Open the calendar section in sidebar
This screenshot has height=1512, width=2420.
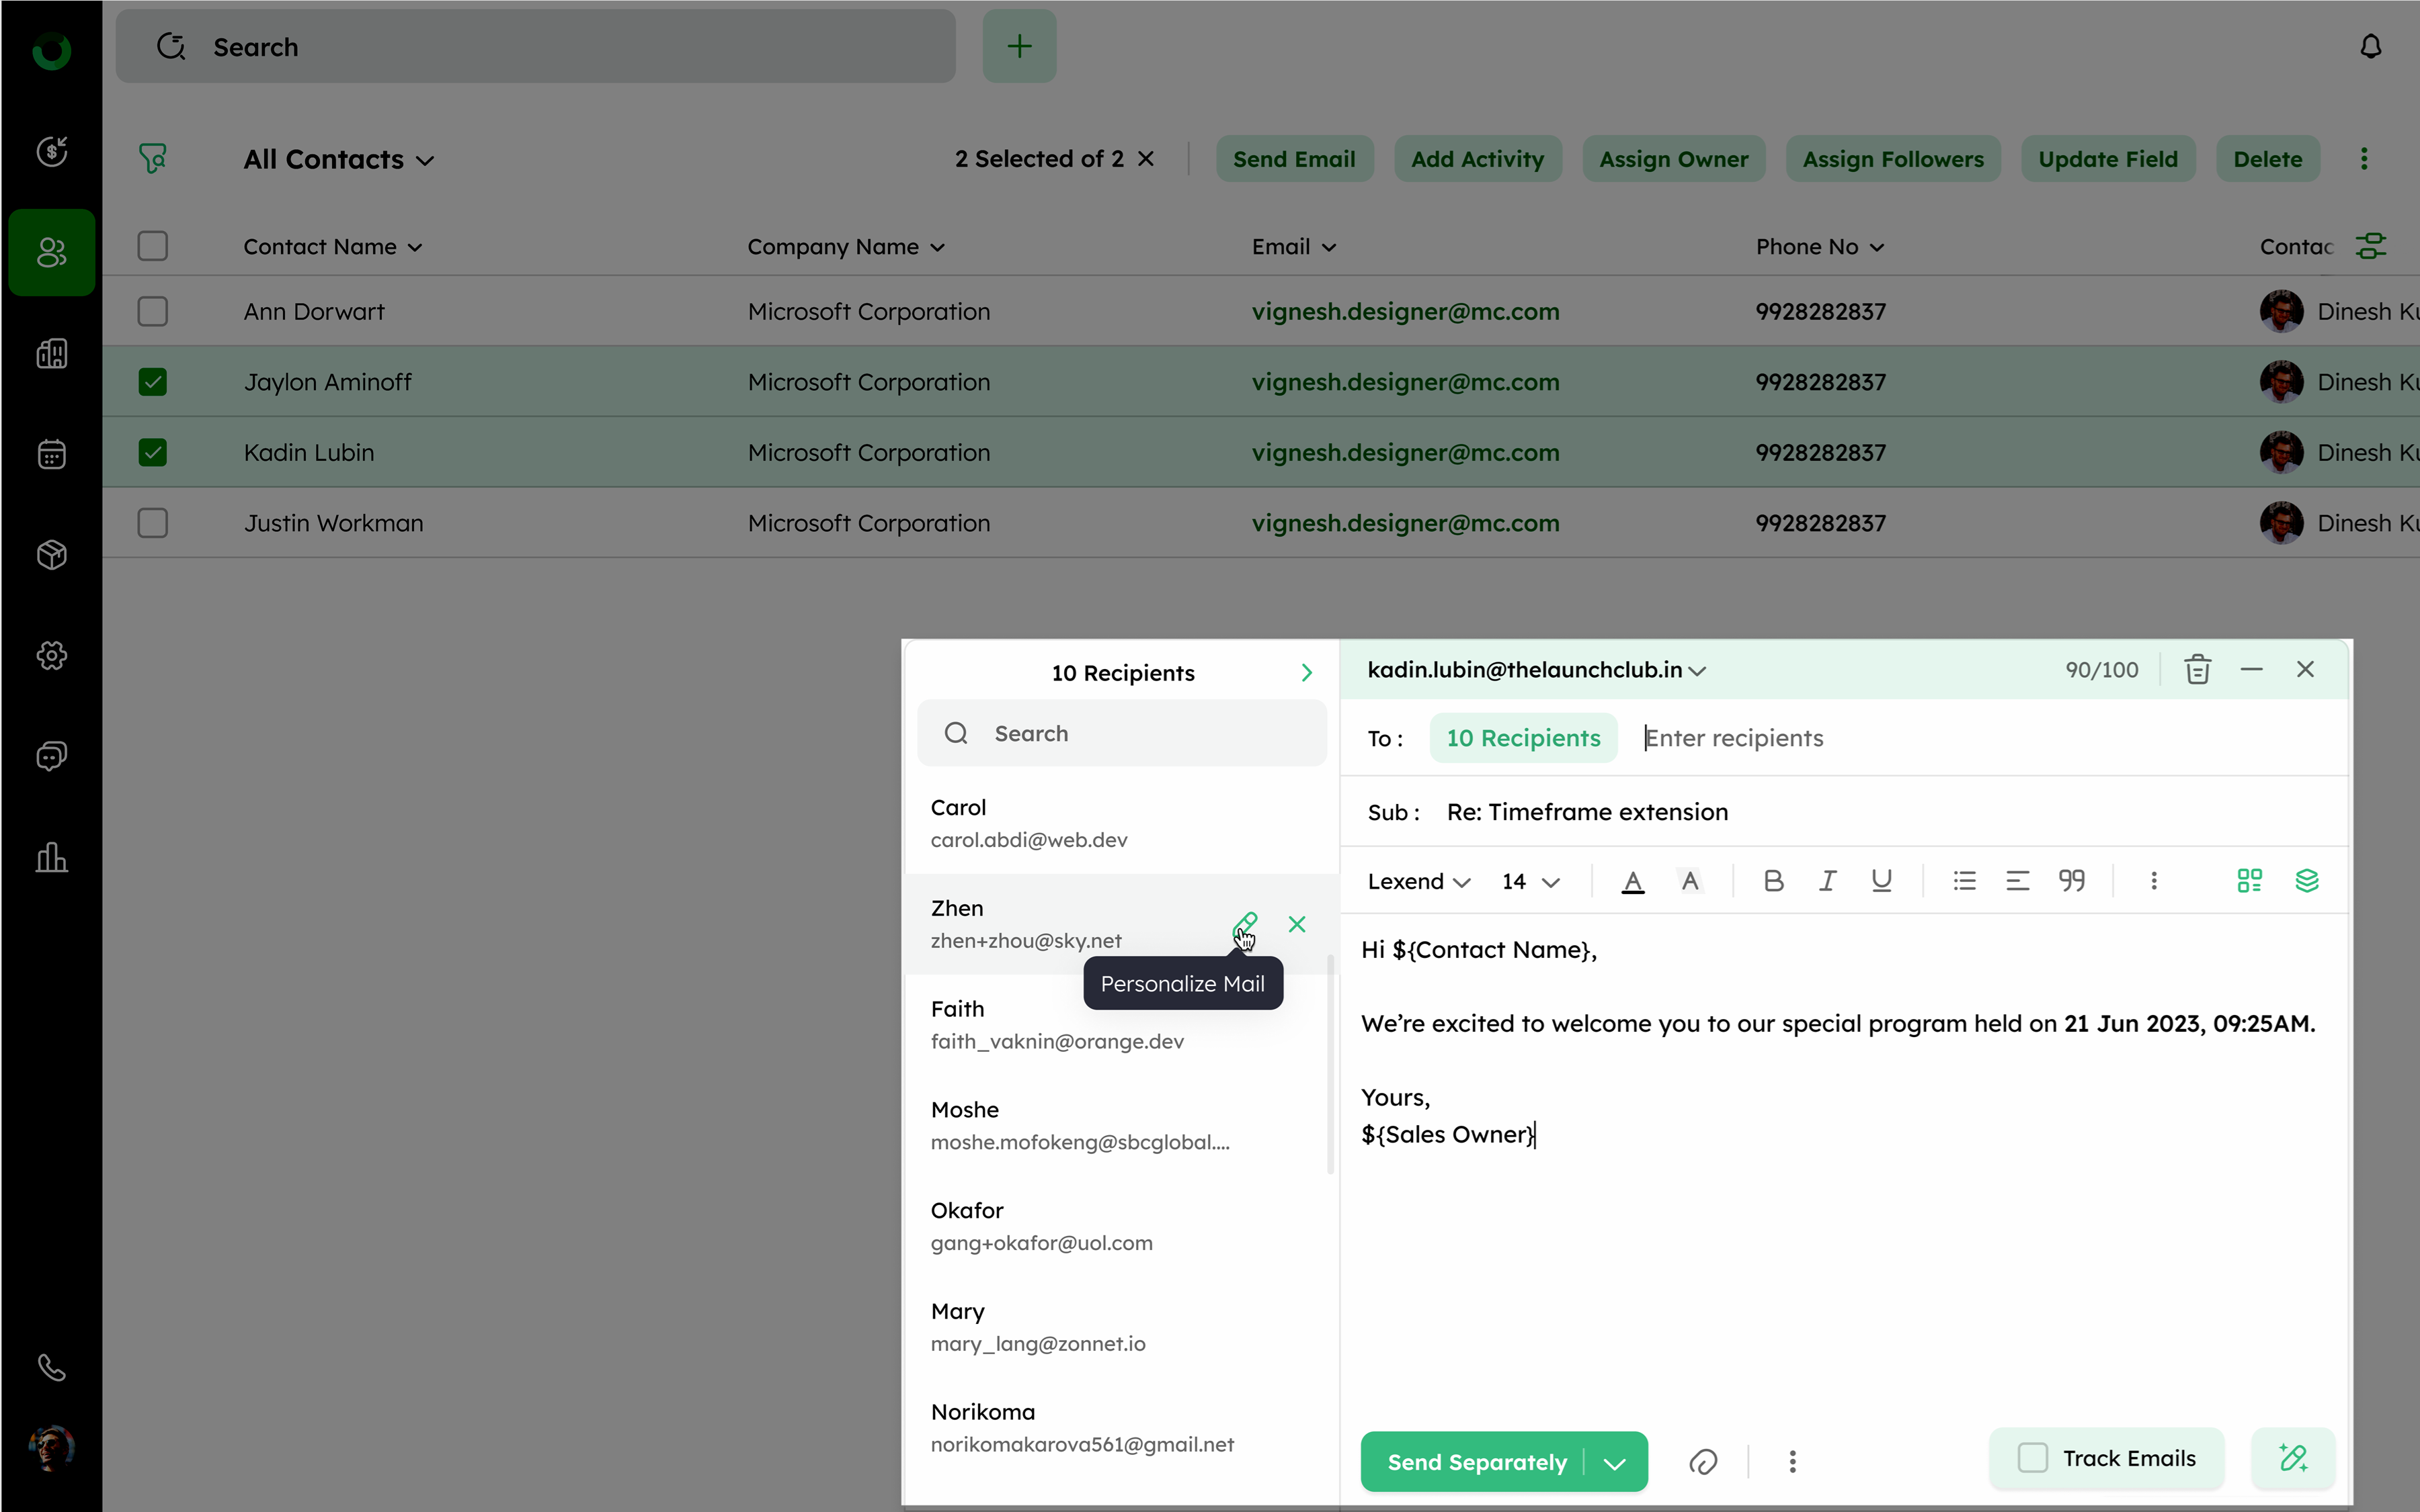click(52, 454)
